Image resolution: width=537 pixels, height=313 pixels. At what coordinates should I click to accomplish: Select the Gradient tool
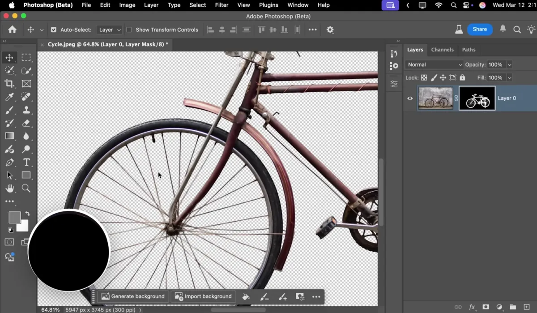tap(10, 136)
